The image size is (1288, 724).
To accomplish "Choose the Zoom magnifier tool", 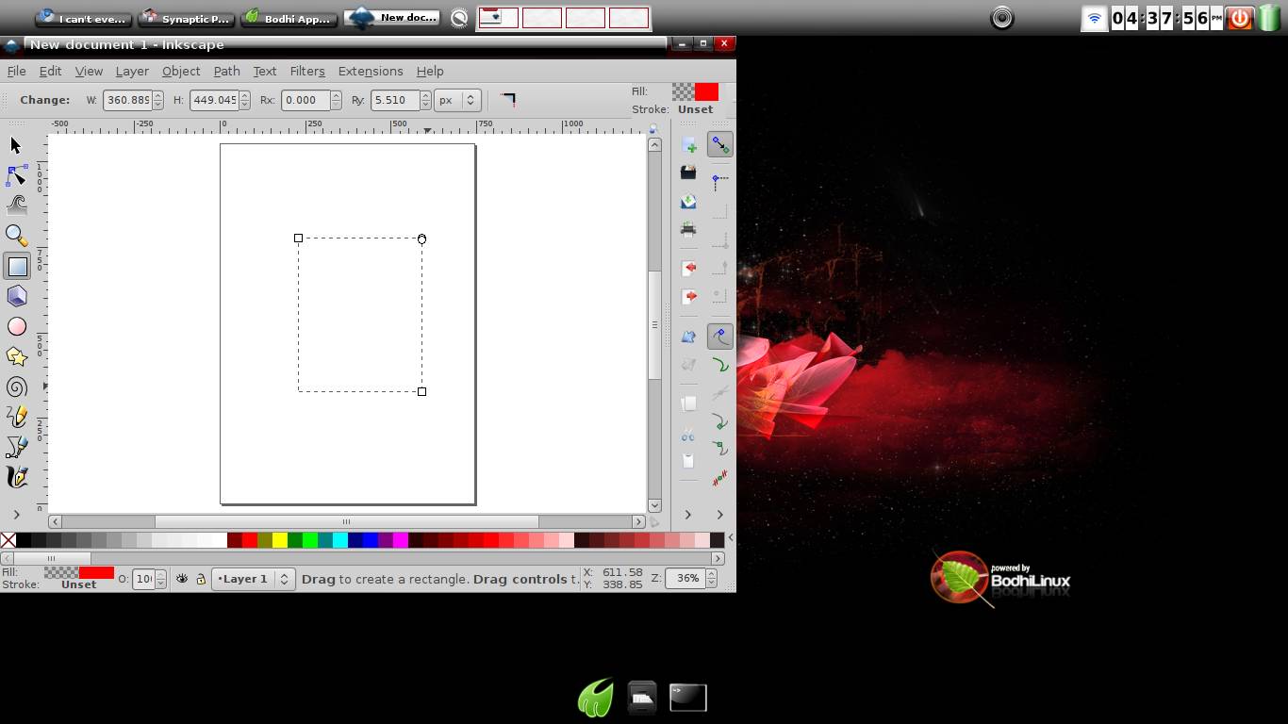I will point(16,235).
